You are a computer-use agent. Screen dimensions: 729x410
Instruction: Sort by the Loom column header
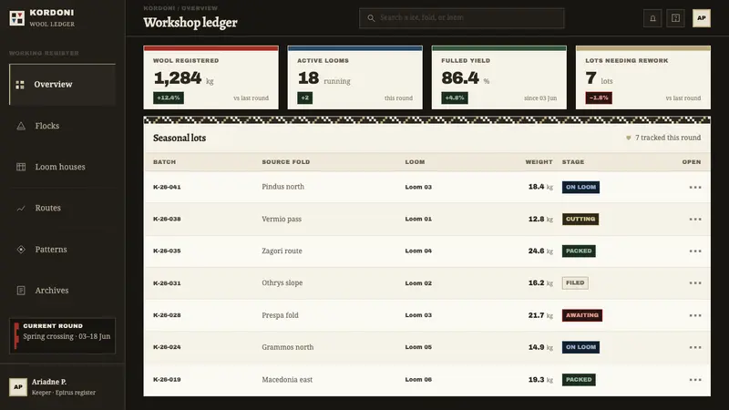pos(415,162)
